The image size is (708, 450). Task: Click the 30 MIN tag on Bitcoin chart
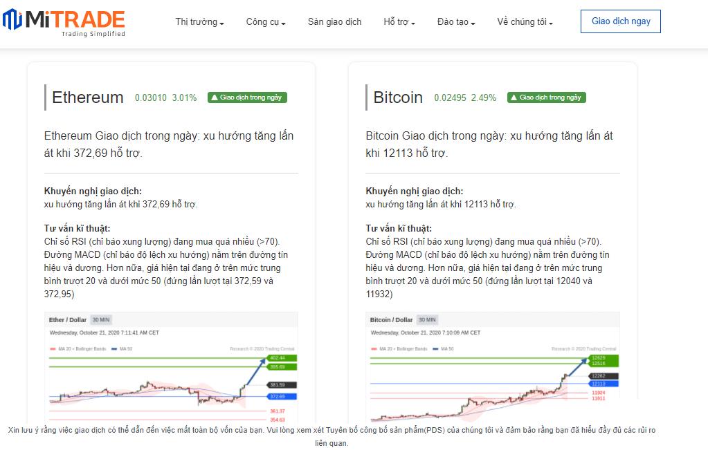427,320
